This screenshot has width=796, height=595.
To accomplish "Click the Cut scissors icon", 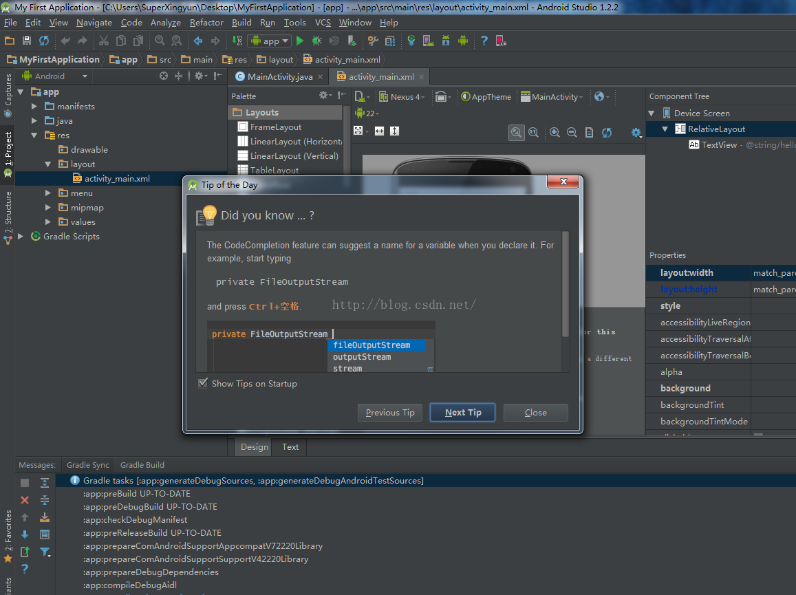I will (x=104, y=41).
